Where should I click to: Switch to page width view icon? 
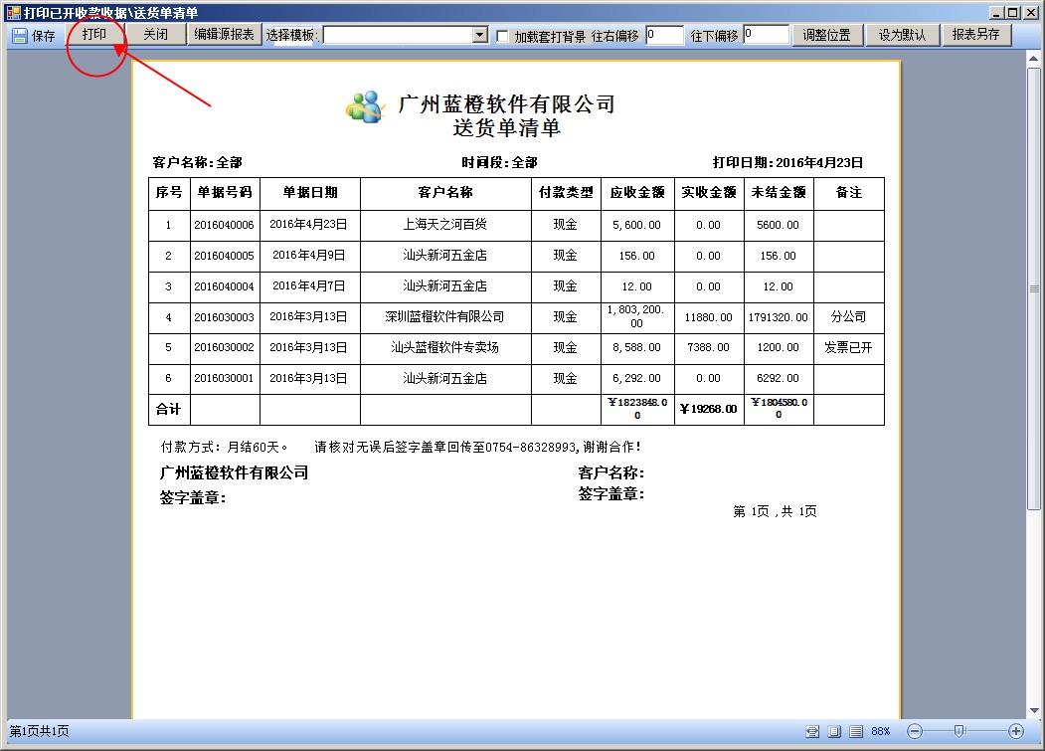click(812, 732)
